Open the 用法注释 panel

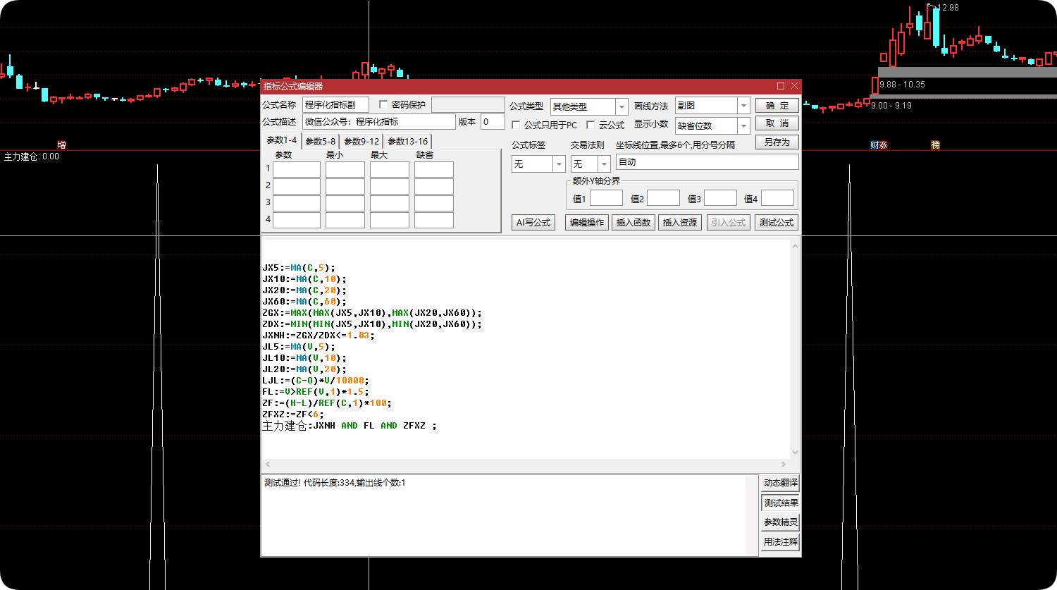tap(780, 542)
